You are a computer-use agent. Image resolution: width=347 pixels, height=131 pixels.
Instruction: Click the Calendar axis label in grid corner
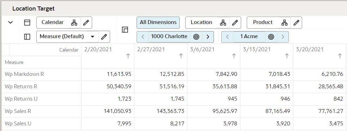(69, 50)
